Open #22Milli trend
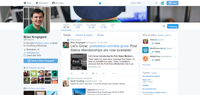Image resolution: width=200 pixels, height=95 pixels. coord(145,85)
